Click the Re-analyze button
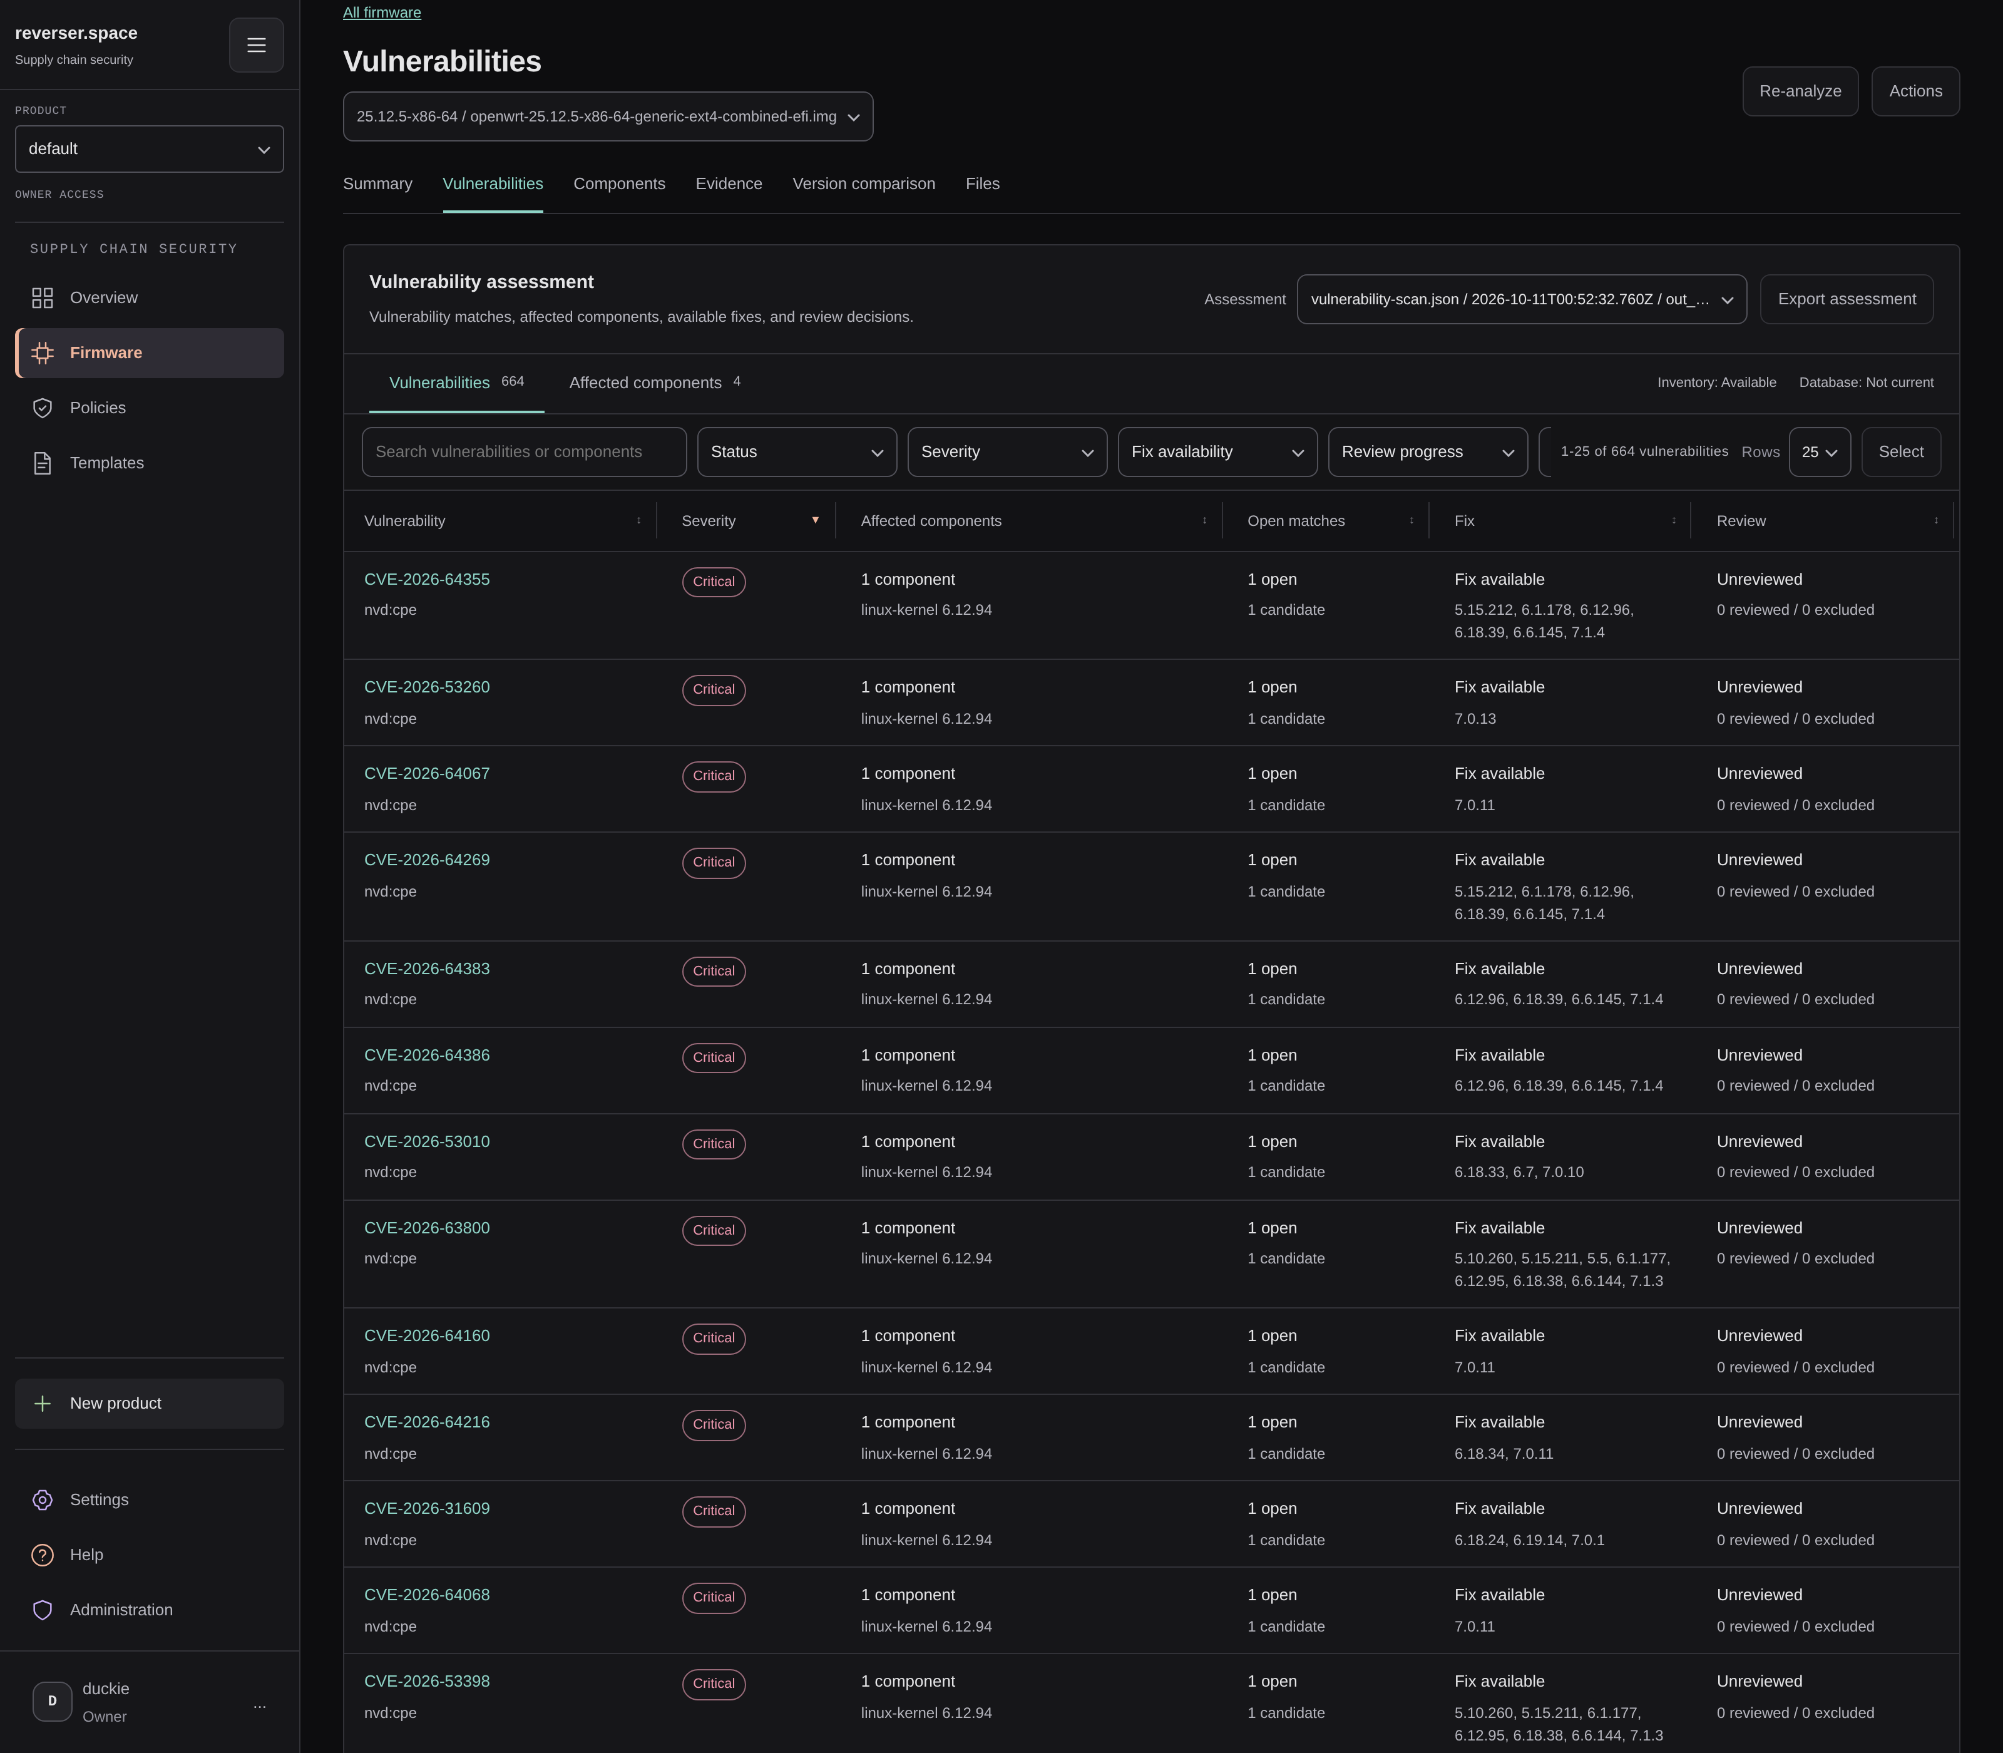Image resolution: width=2003 pixels, height=1753 pixels. click(1800, 91)
